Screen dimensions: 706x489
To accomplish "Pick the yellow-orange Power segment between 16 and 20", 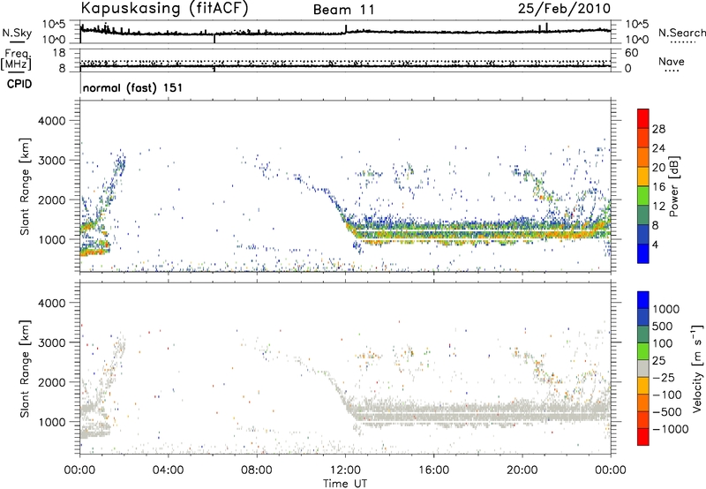I will pyautogui.click(x=643, y=176).
